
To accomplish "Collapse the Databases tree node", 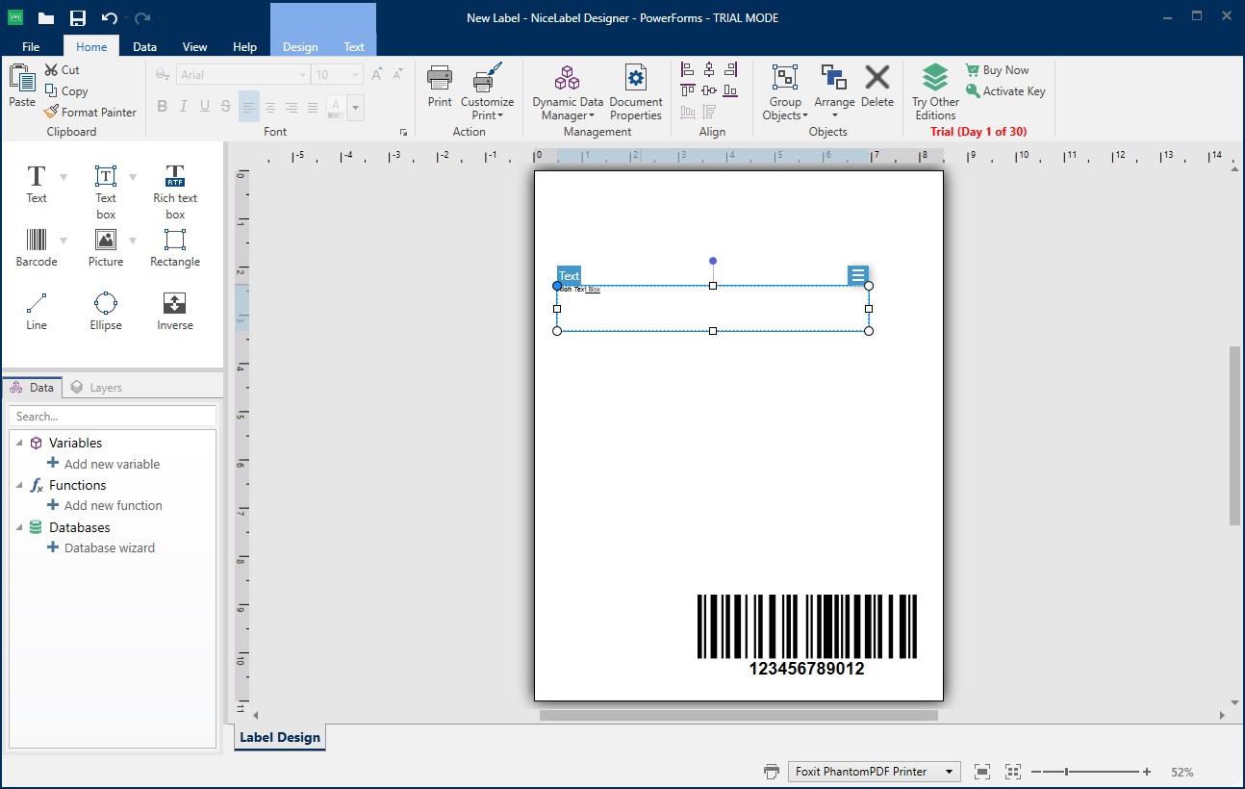I will tap(19, 528).
